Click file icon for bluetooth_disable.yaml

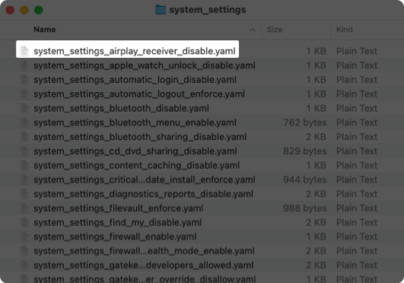tap(24, 108)
